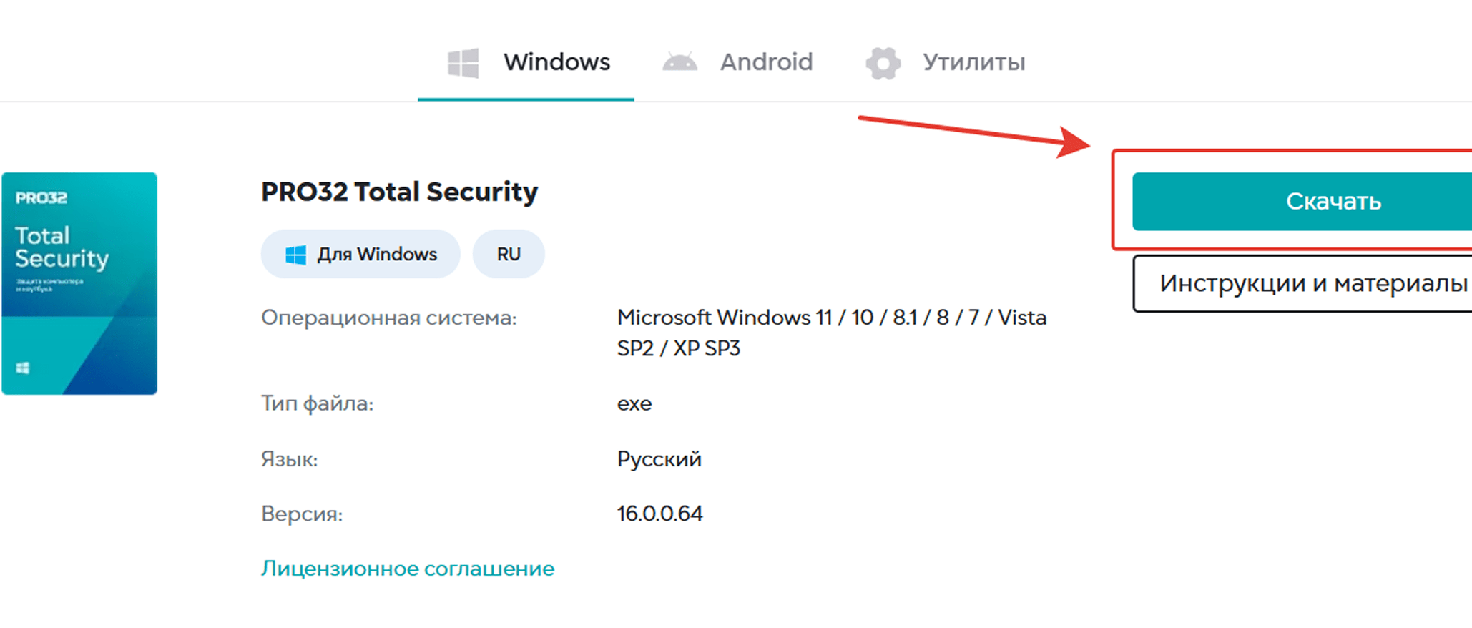The image size is (1472, 628).
Task: Select the RU language badge
Action: [x=508, y=253]
